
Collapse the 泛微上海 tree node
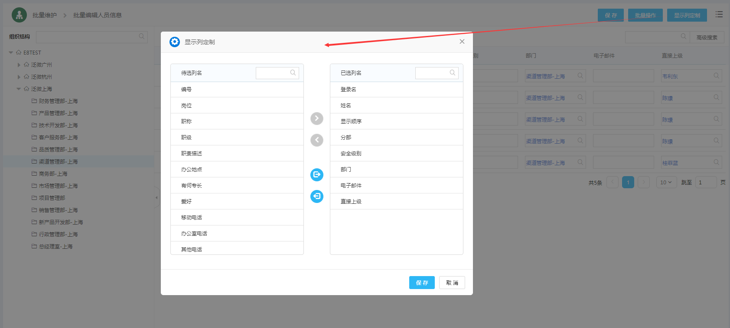[19, 89]
